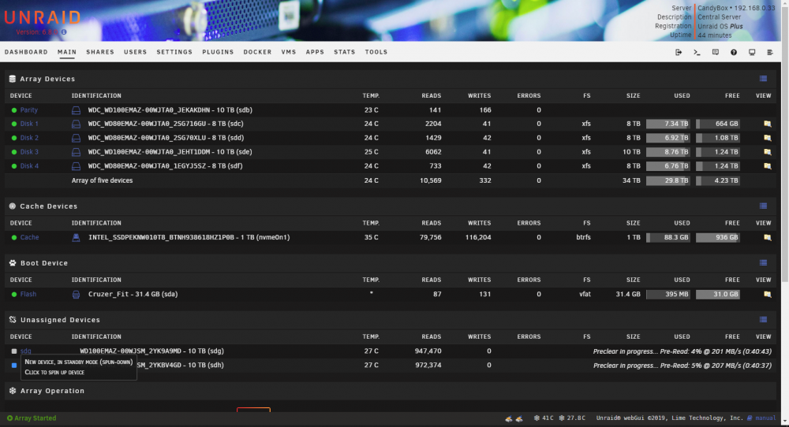Open the VMs tab
The image size is (789, 427).
coord(289,52)
